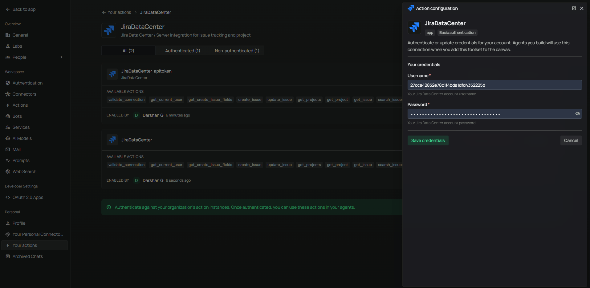Screen dimensions: 590x288
Task: Focus the Username input field
Action: 494,85
